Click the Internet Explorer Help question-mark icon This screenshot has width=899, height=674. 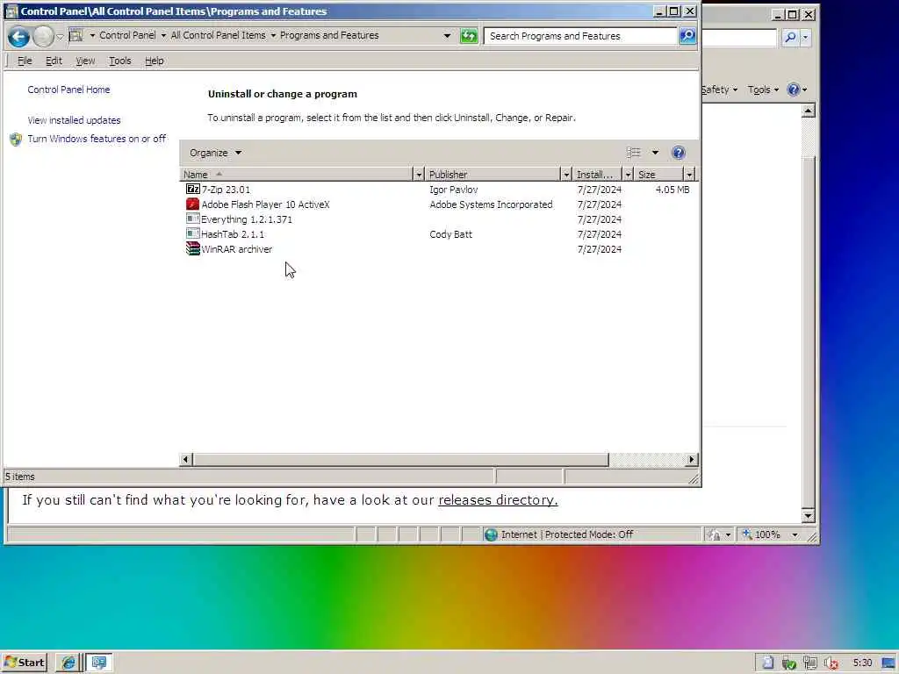(794, 90)
